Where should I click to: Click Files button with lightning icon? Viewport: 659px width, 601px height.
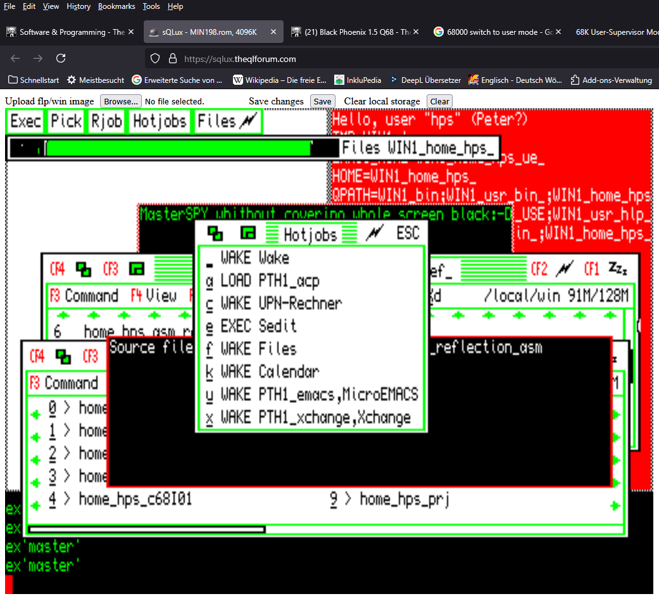pyautogui.click(x=227, y=121)
